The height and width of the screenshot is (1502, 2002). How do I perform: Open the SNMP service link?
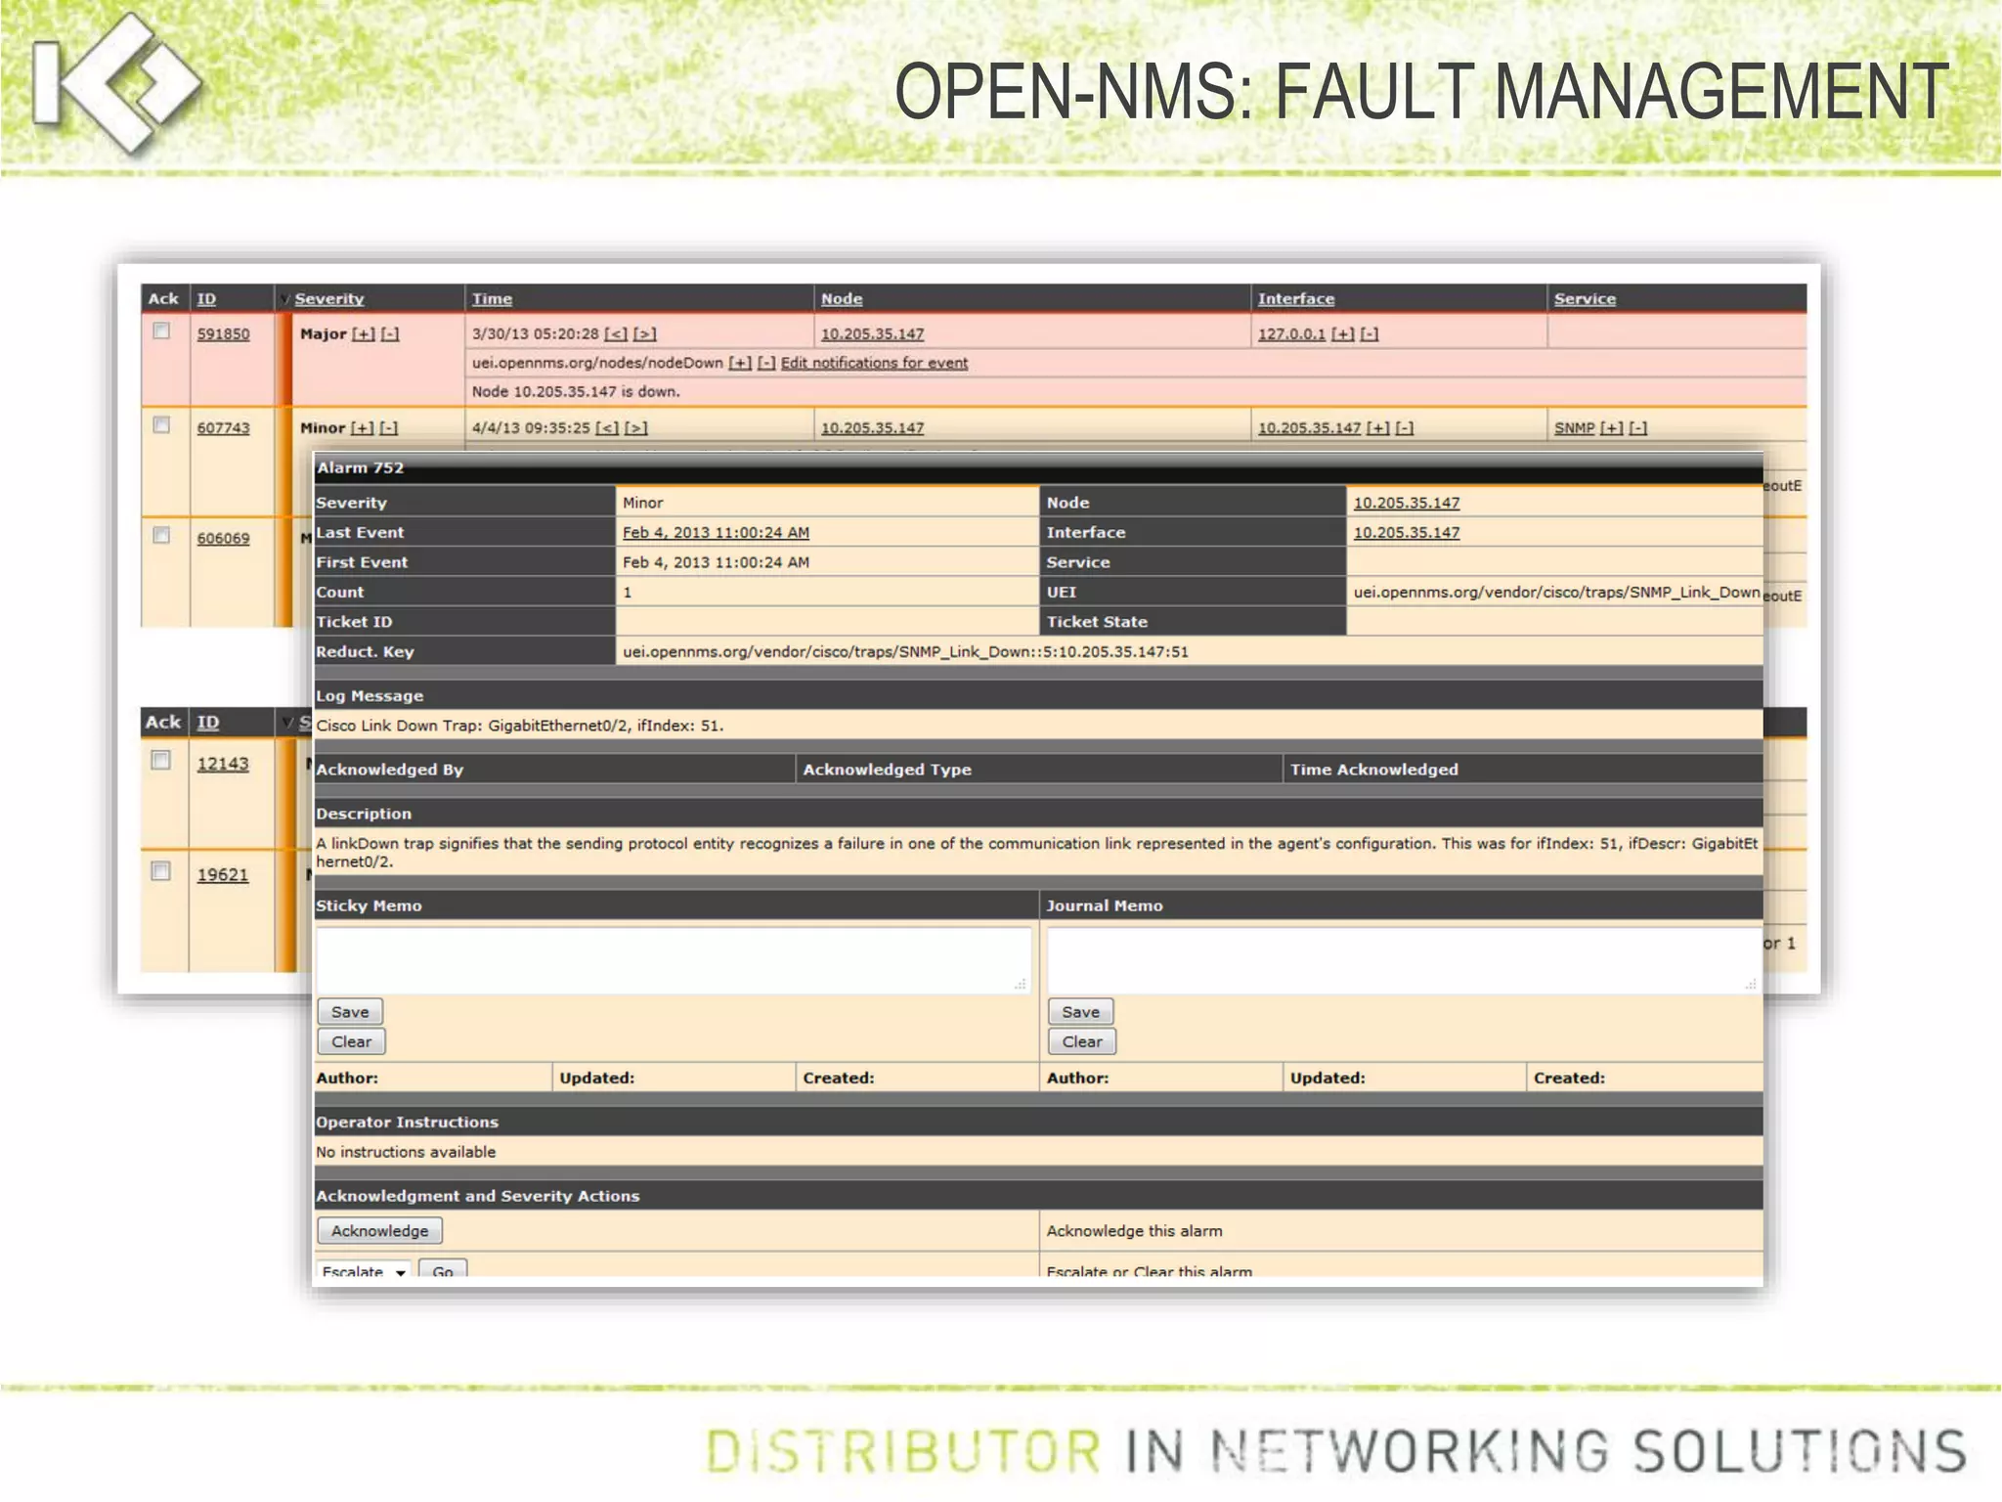[1574, 428]
